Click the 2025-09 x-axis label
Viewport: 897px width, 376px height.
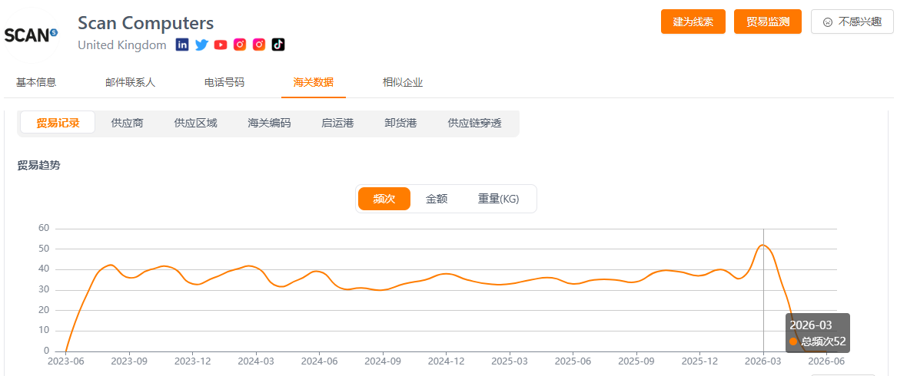636,361
